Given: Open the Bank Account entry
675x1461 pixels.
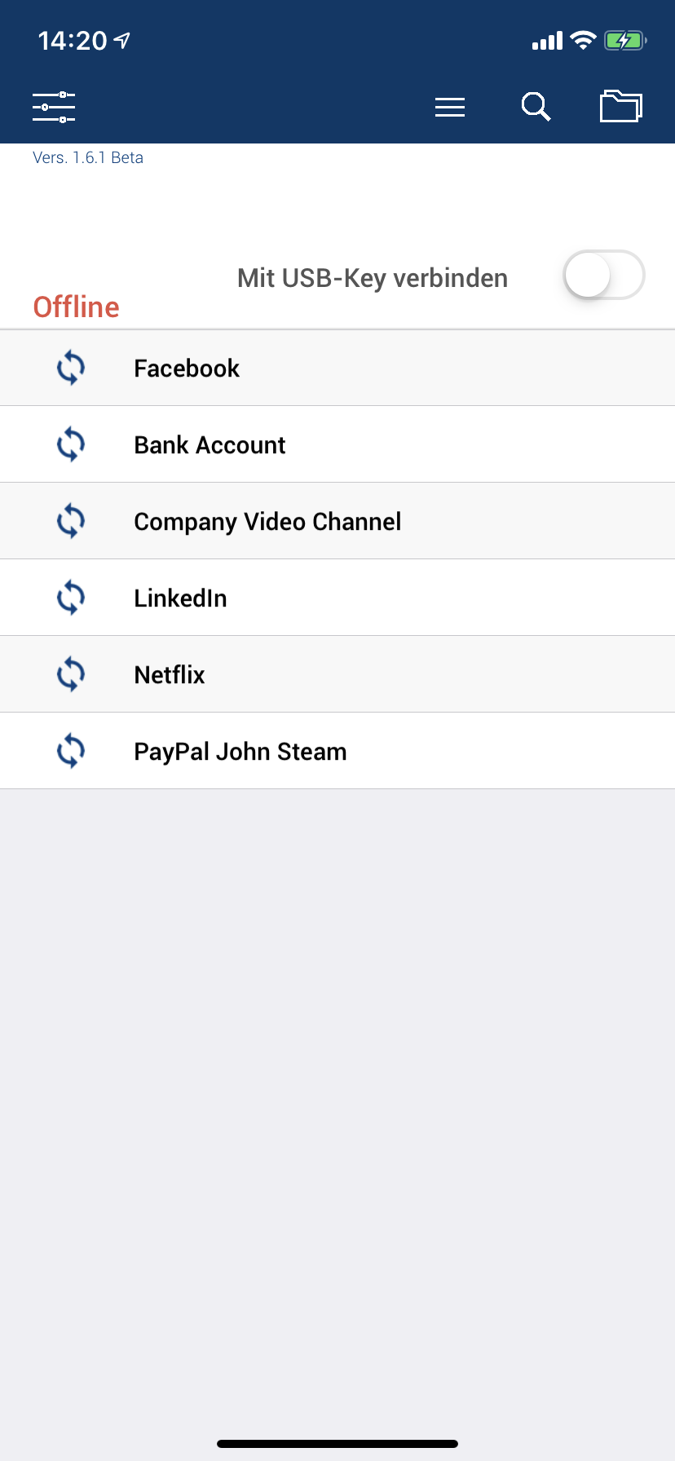Looking at the screenshot, I should [210, 445].
